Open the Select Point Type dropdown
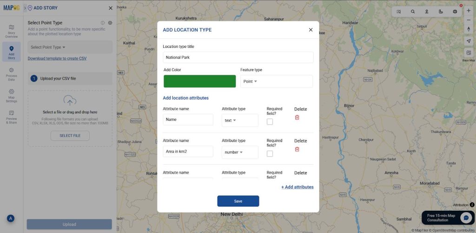Image resolution: width=476 pixels, height=233 pixels. [70, 47]
